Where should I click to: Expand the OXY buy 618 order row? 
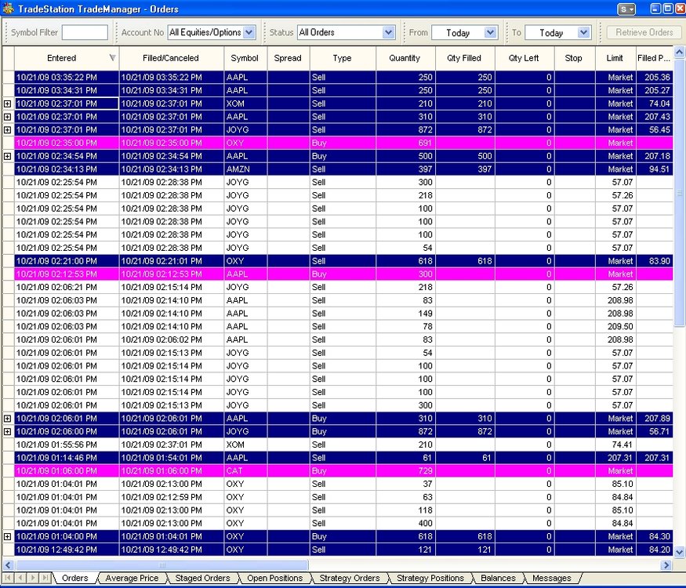[7, 536]
